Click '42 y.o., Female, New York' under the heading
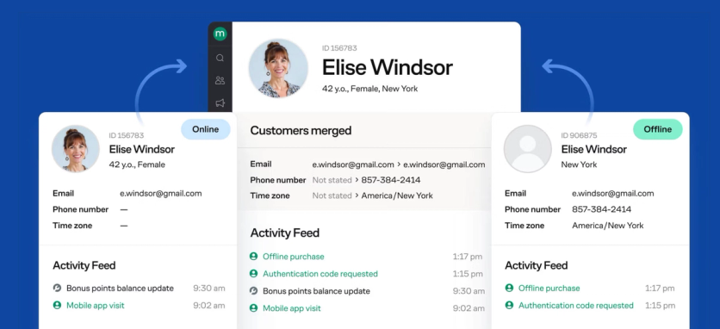The height and width of the screenshot is (329, 720). pos(369,89)
